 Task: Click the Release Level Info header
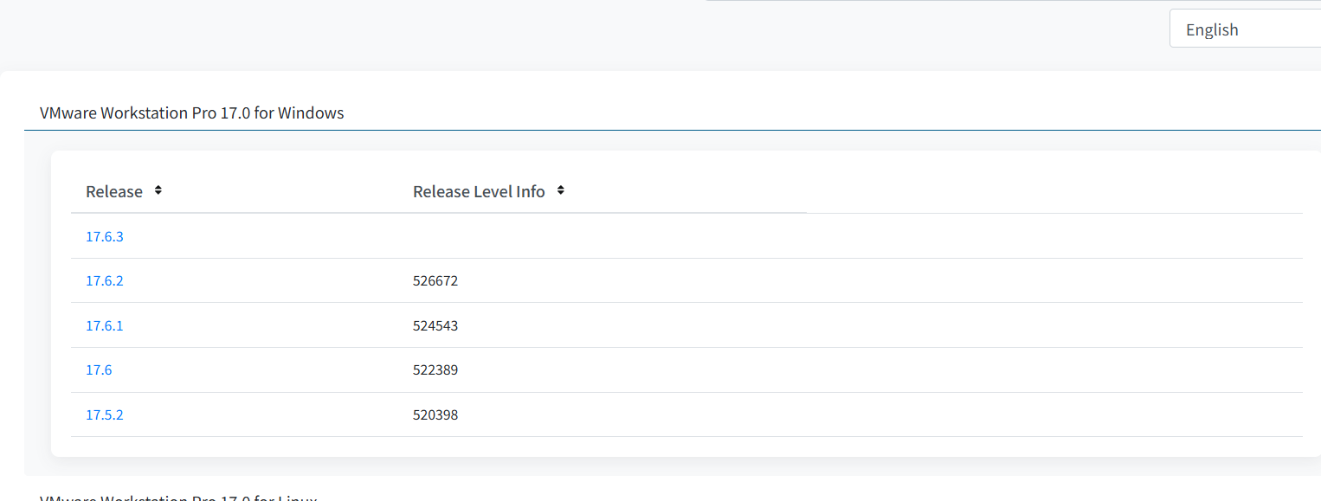[x=479, y=192]
